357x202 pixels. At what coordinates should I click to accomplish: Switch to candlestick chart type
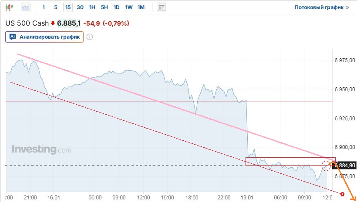pyautogui.click(x=10, y=7)
